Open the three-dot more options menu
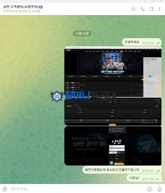165x193 pixels. [160, 9]
